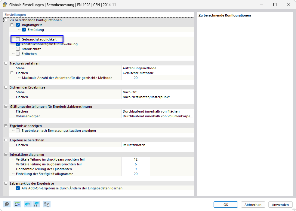Edit vertikale Teilung druckbeanspruchten Teil value 12

pyautogui.click(x=136, y=159)
